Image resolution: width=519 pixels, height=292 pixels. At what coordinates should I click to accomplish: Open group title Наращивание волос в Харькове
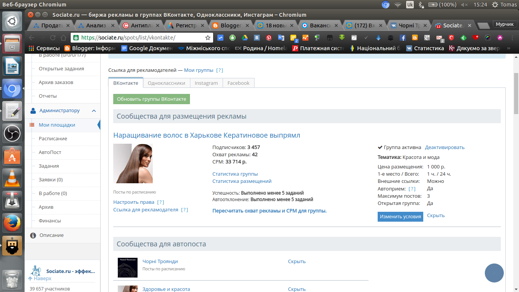207,135
